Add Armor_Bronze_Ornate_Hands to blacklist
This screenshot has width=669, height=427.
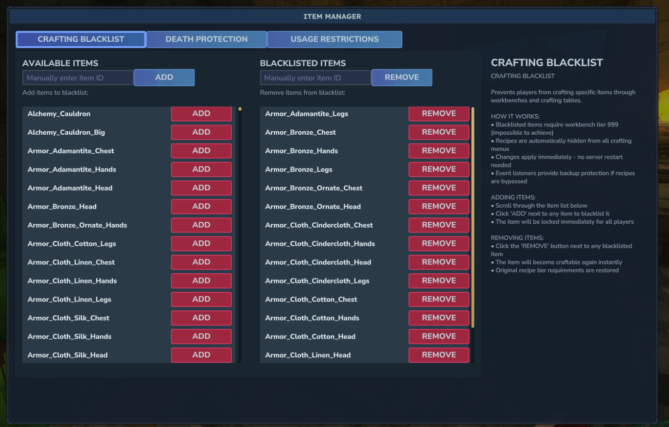pos(201,225)
